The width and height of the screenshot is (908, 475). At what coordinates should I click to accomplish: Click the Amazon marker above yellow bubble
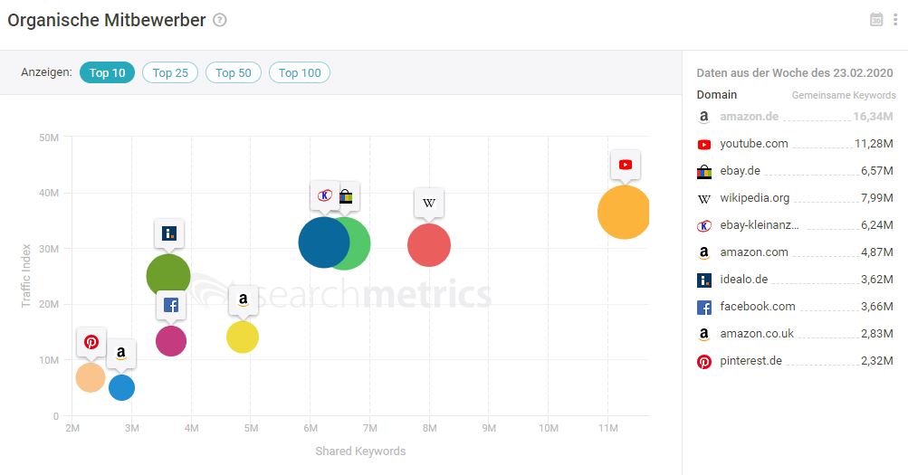point(244,299)
